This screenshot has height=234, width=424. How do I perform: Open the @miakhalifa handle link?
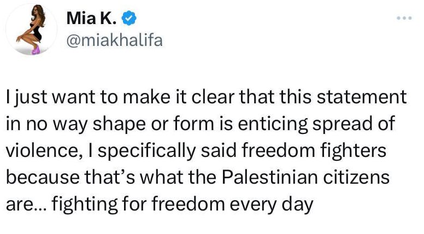tap(114, 40)
